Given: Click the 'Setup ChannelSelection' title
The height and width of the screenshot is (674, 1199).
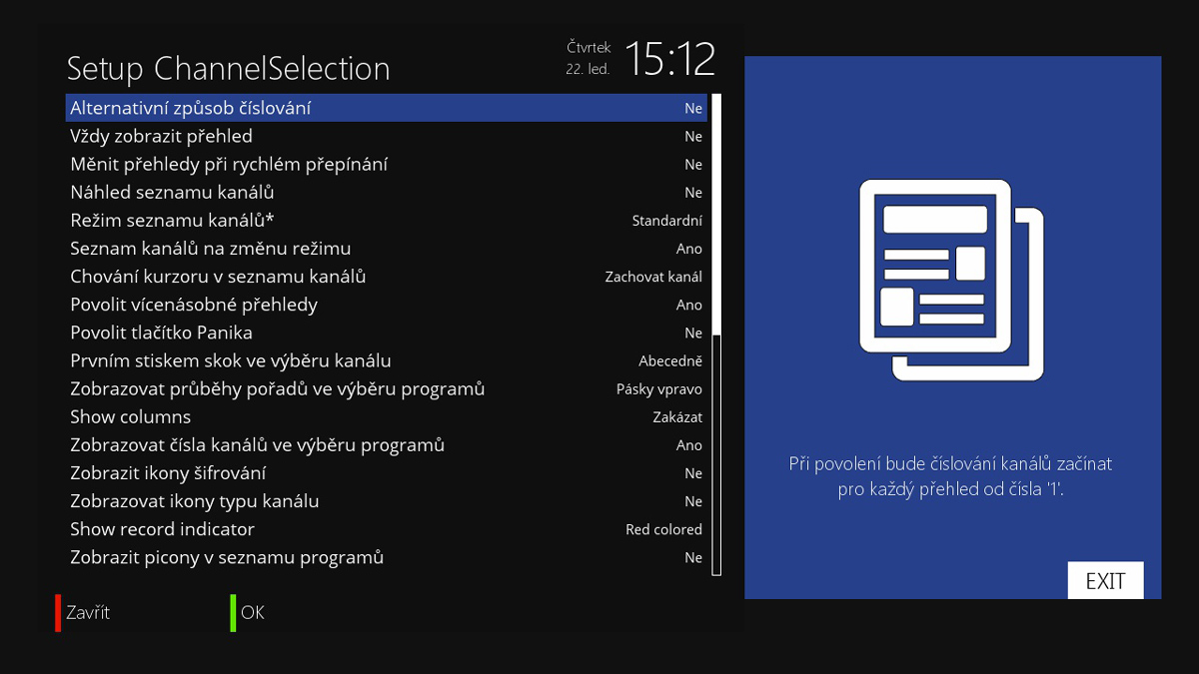Looking at the screenshot, I should pos(228,68).
